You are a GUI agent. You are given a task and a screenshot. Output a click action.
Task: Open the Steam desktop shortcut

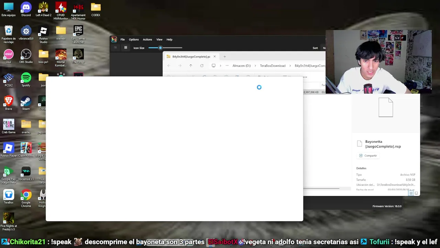pyautogui.click(x=26, y=103)
